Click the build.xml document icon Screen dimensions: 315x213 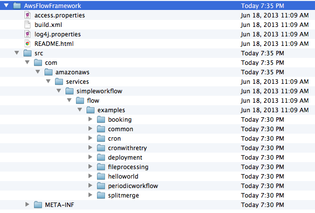click(x=27, y=24)
